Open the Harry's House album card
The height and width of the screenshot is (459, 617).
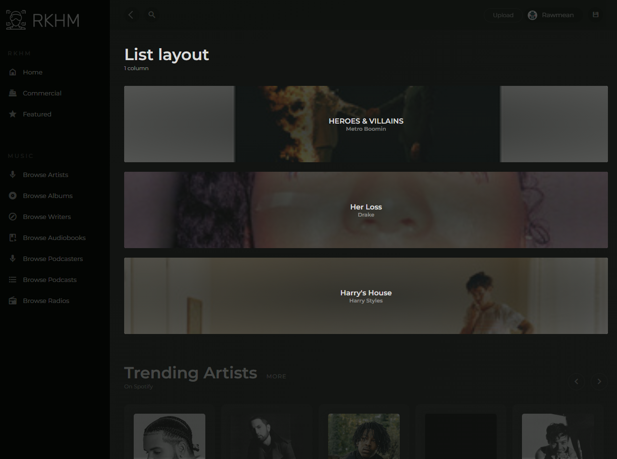(366, 296)
